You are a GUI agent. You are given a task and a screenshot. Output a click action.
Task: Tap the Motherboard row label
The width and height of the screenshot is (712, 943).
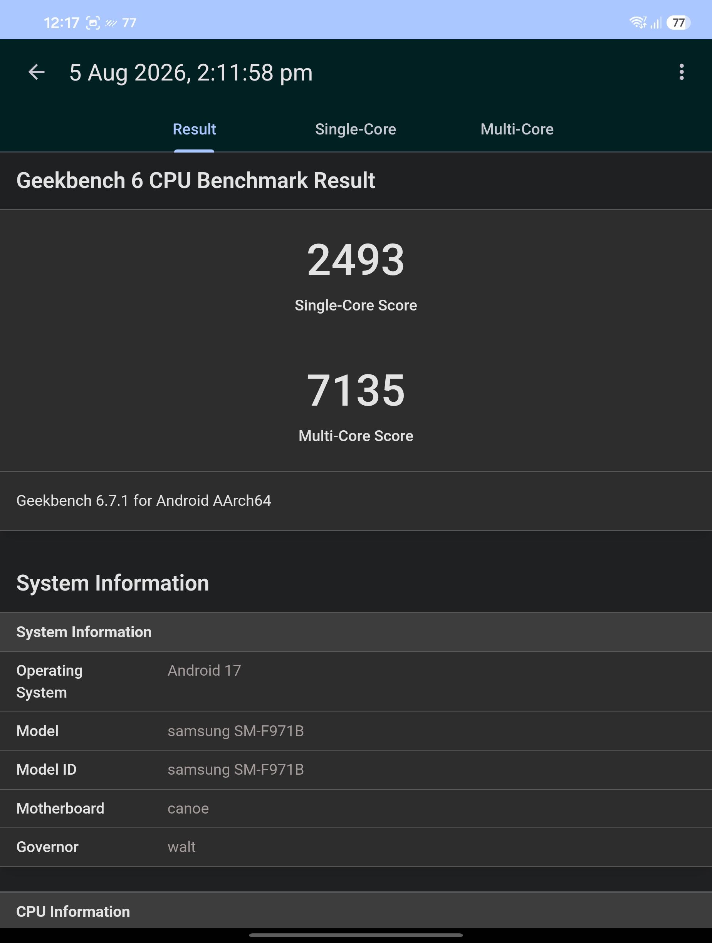click(60, 808)
